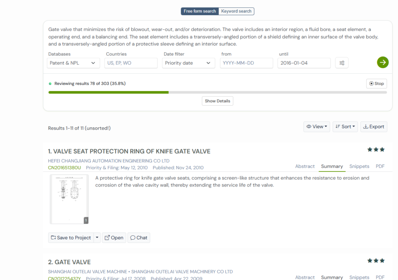Open the View options dropdown
The height and width of the screenshot is (280, 398).
click(x=316, y=126)
